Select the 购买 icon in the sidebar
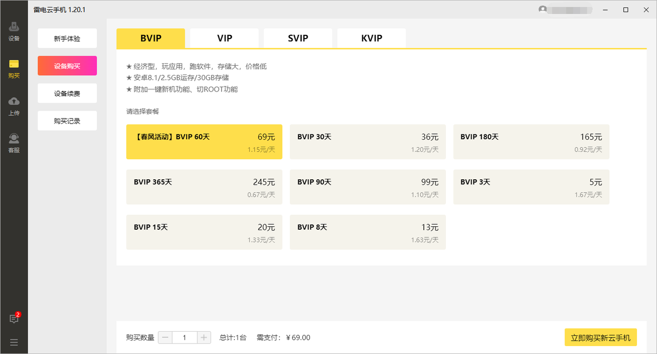The height and width of the screenshot is (354, 657). [x=14, y=68]
